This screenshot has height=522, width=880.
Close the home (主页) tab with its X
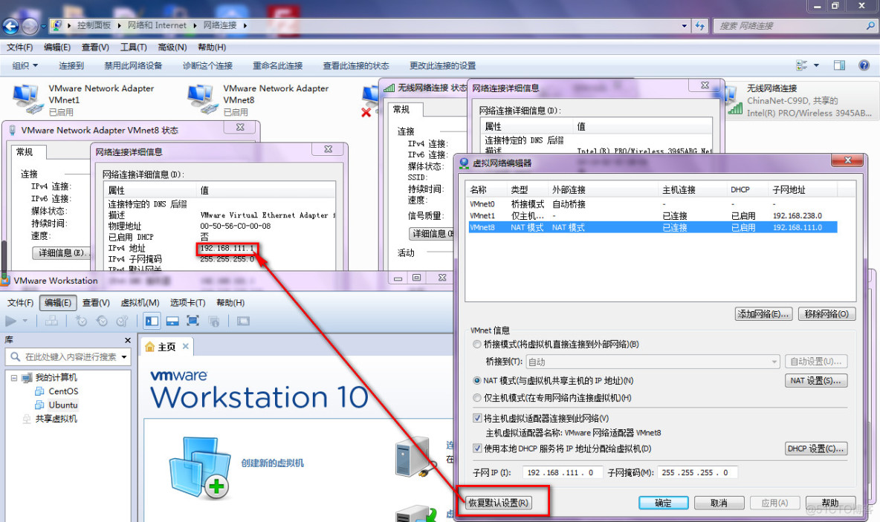coord(186,347)
